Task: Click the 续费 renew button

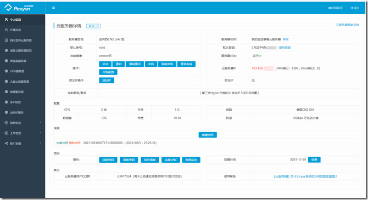Action: click(314, 159)
